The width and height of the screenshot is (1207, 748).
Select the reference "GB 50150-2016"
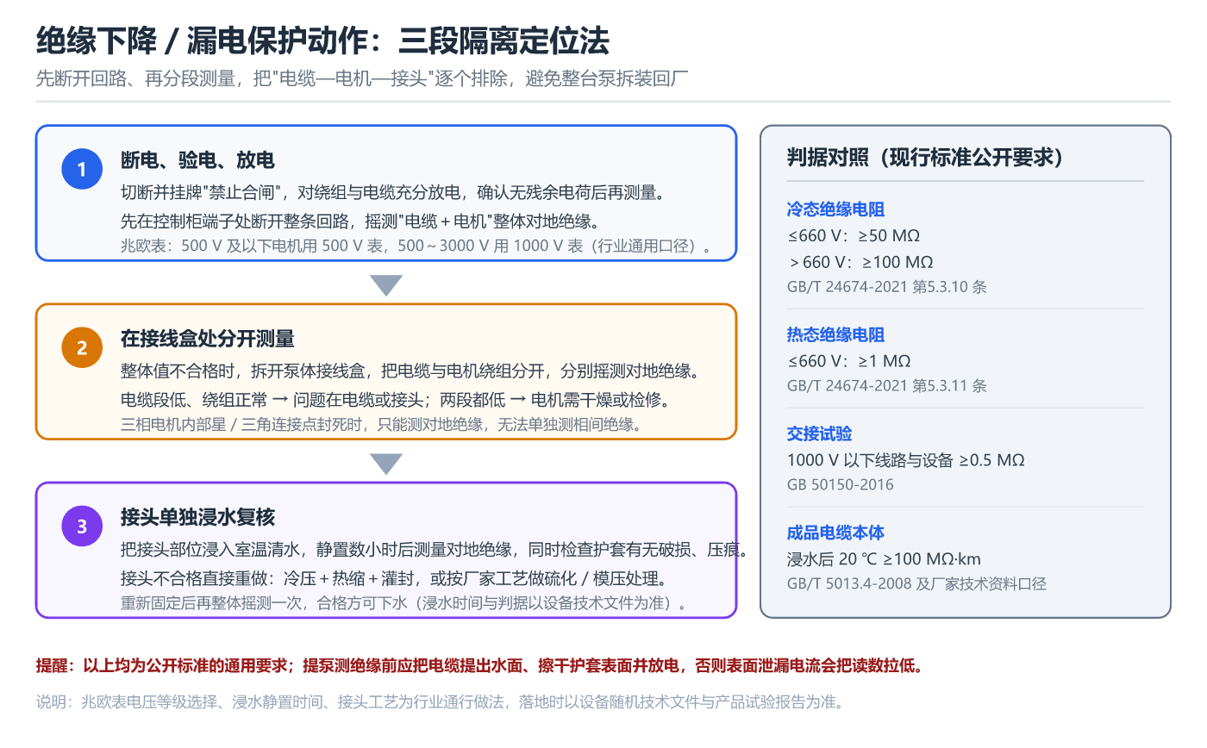pos(841,485)
